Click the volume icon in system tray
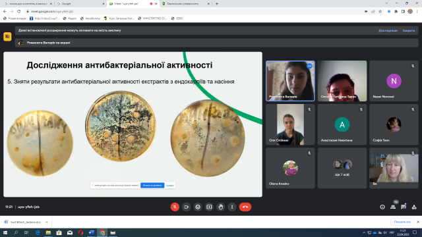Screen dimensions: 422x237 385,232
